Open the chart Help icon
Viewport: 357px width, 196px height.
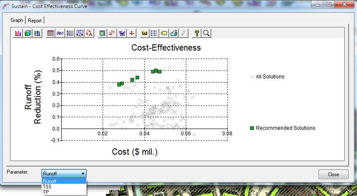[196, 33]
